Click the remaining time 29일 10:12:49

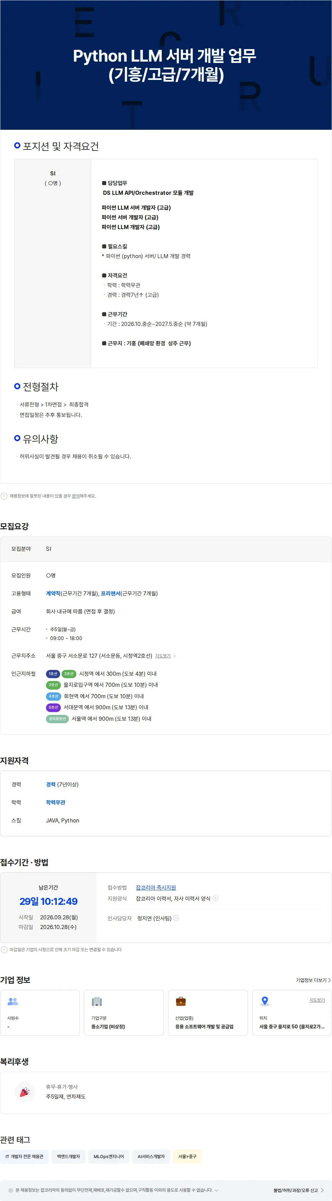(48, 902)
